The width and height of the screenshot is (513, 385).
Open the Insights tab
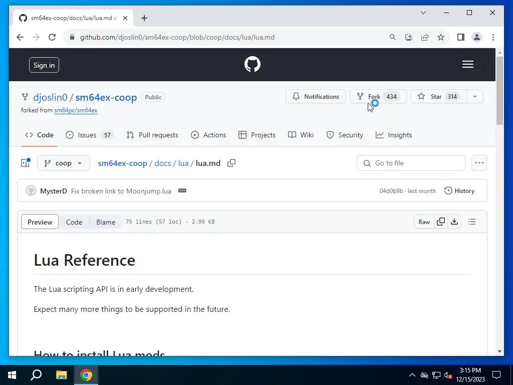pos(394,135)
